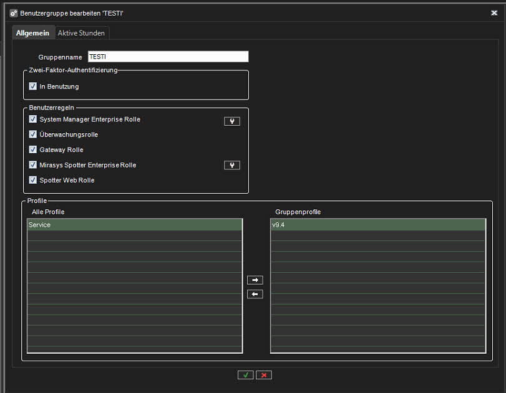Click left arrow to remove profile
The width and height of the screenshot is (506, 393).
point(255,294)
